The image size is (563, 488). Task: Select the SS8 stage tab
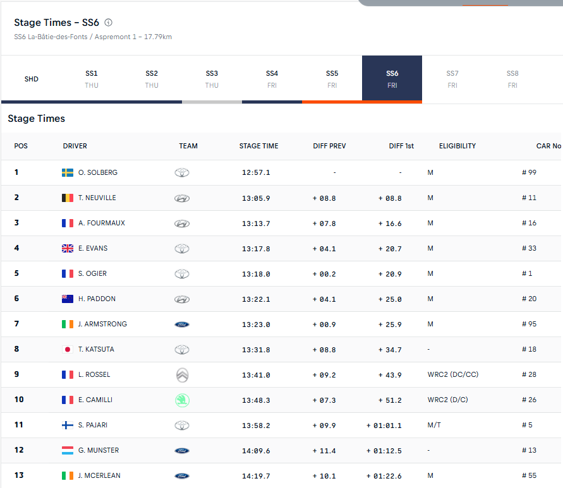(512, 79)
